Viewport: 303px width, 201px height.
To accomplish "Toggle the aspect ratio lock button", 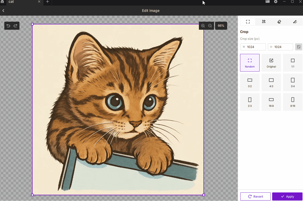I will coord(299,47).
